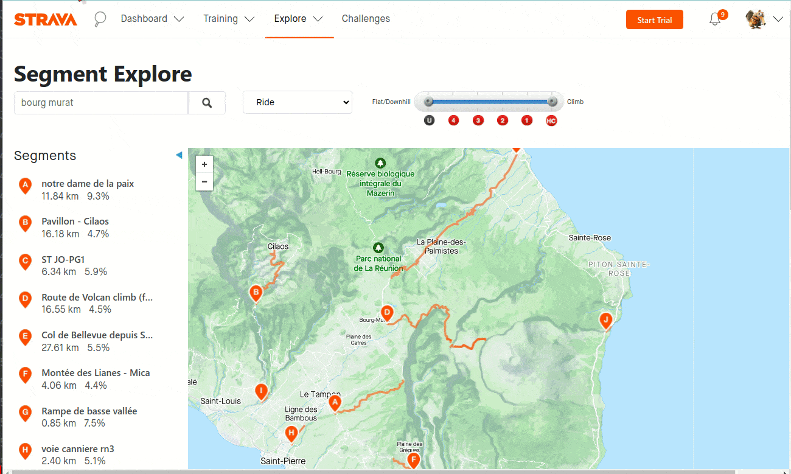Click the U uncategorized climb badge
The image size is (791, 474).
pyautogui.click(x=429, y=120)
